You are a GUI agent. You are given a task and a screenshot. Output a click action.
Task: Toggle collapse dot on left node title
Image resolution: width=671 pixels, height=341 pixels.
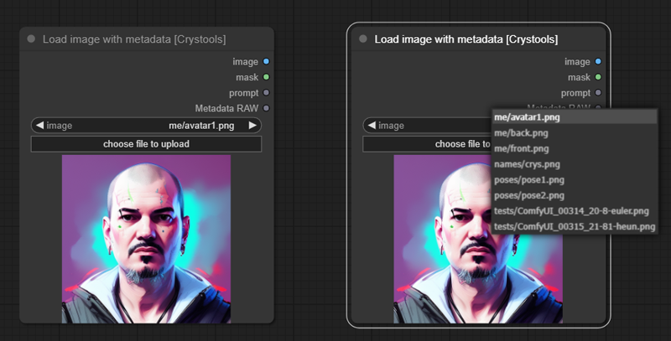click(x=31, y=39)
